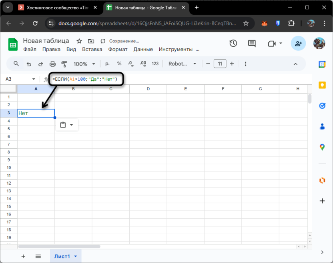Screen dimensions: 333x263
Task: Activate the search within the sheet
Action: coord(16,64)
